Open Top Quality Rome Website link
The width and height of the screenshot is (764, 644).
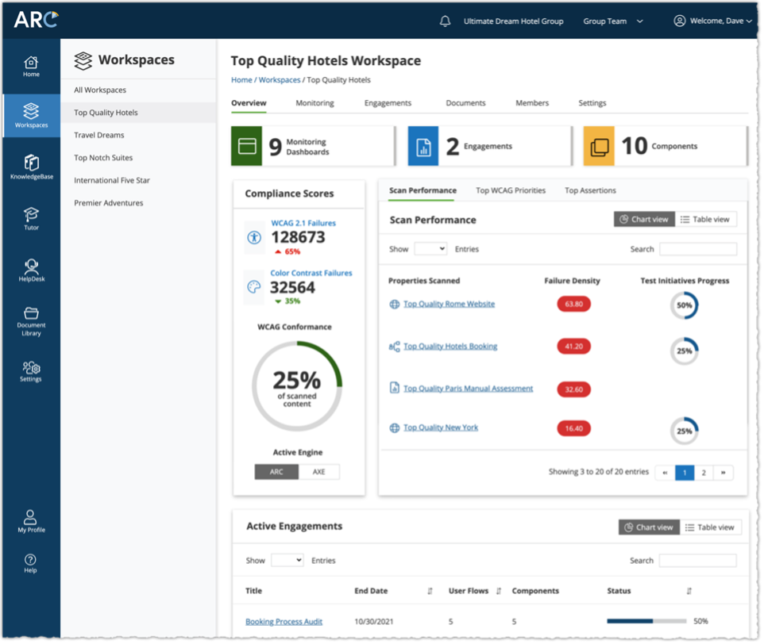point(449,304)
